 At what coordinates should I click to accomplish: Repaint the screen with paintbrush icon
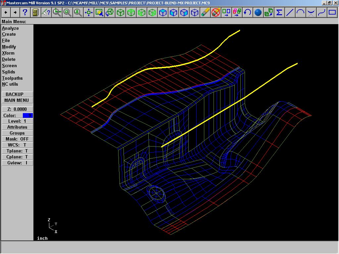tap(99, 12)
